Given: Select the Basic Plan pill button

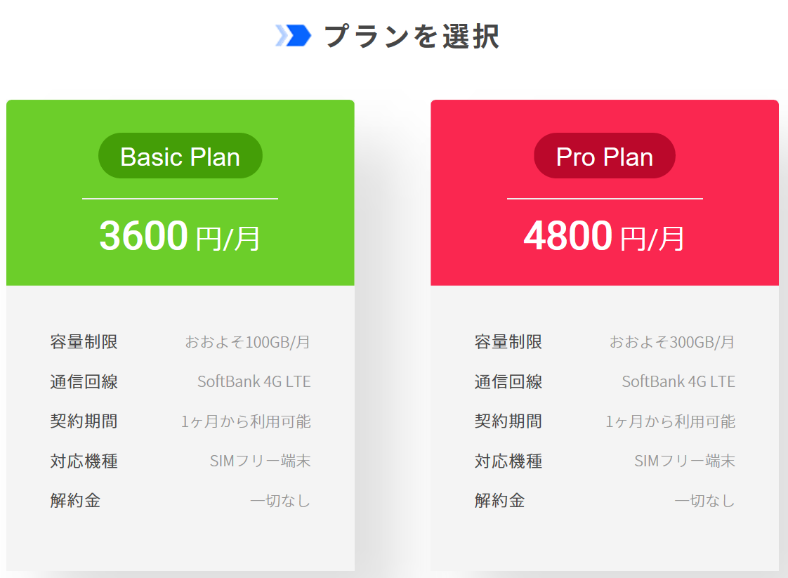Looking at the screenshot, I should [x=180, y=156].
